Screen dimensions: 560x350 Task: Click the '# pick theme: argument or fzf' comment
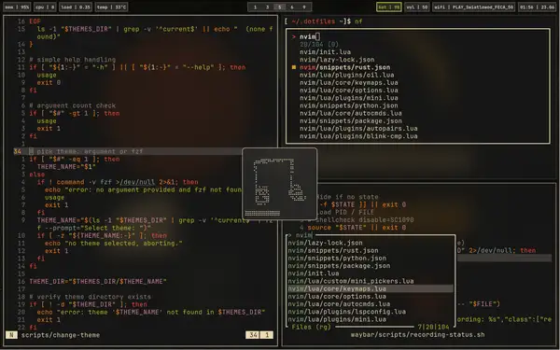[x=86, y=151]
